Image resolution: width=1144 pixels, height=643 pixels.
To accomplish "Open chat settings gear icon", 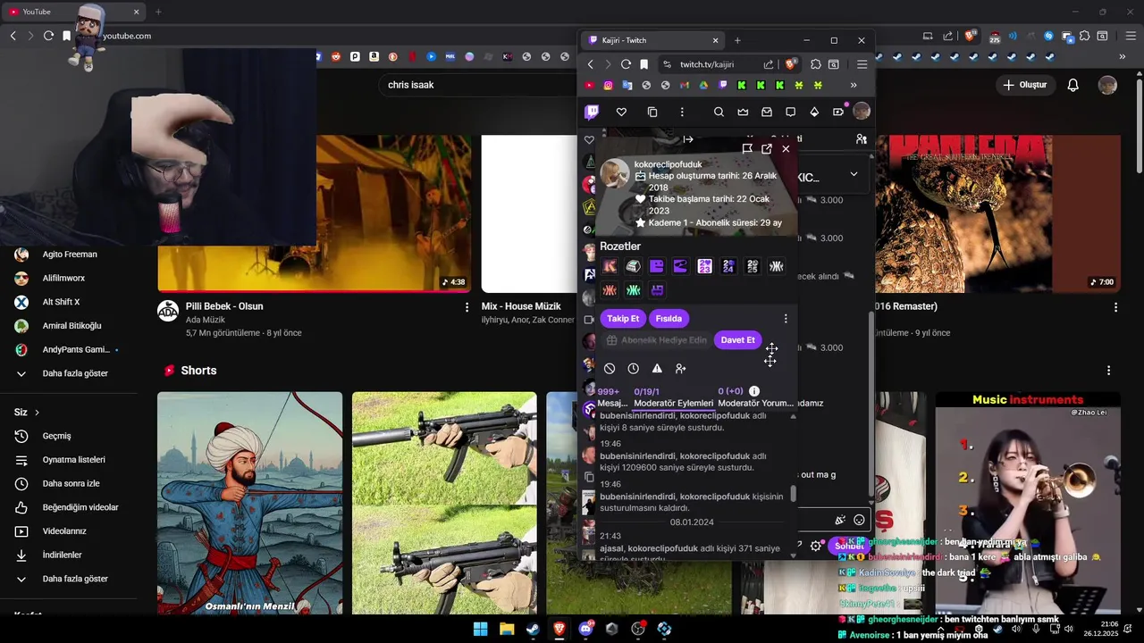I will coord(816,546).
